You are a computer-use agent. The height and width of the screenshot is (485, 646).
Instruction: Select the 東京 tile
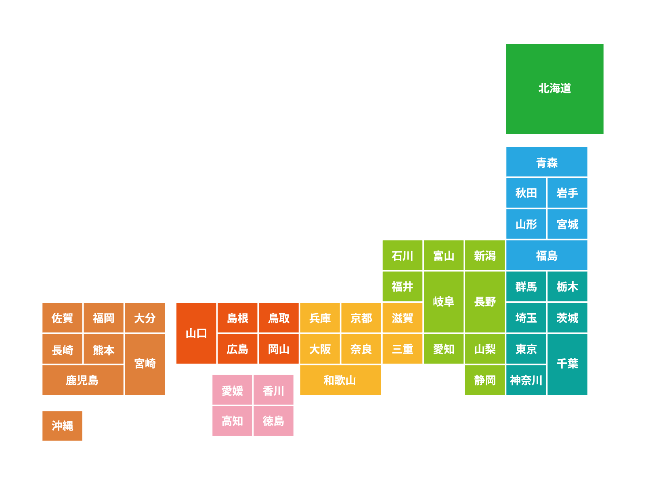[526, 348]
